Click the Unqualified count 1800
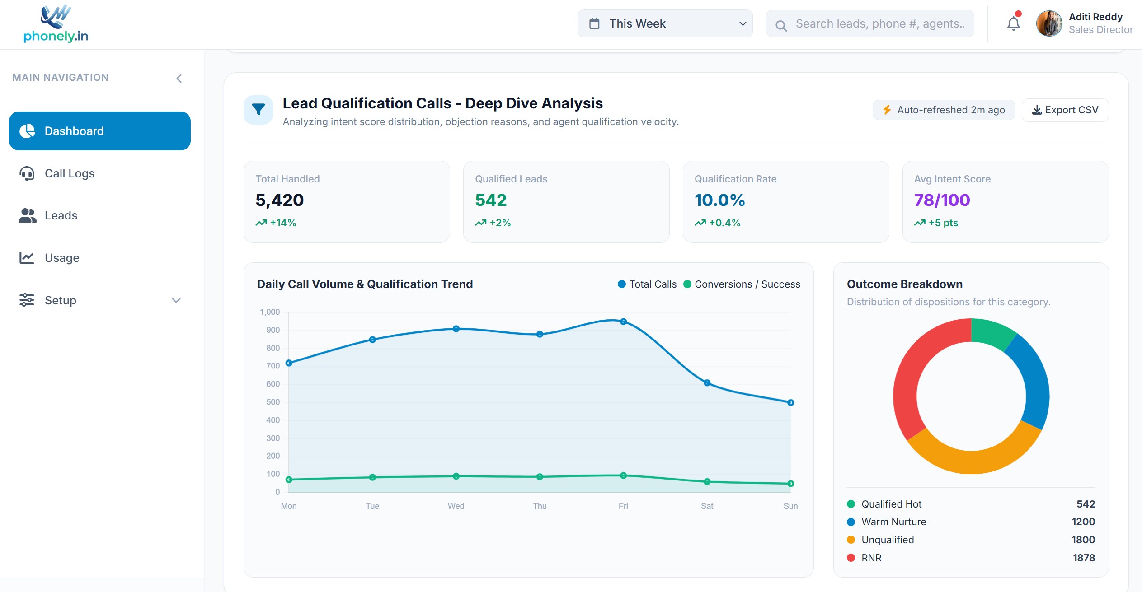Image resolution: width=1142 pixels, height=592 pixels. click(1083, 540)
